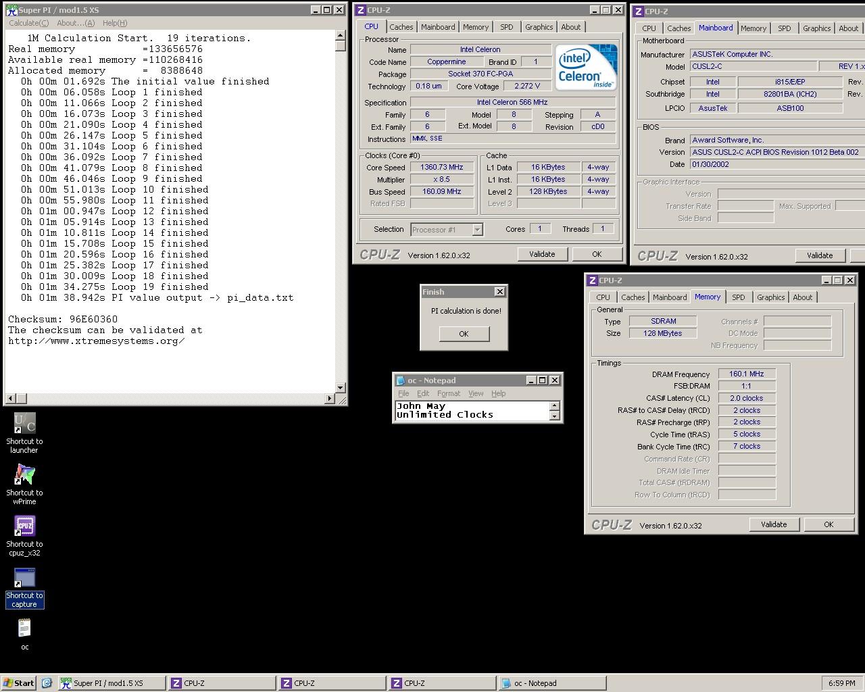This screenshot has width=865, height=692.
Task: Select SPD tab in CPU-Z Mainboard window
Action: click(x=785, y=28)
